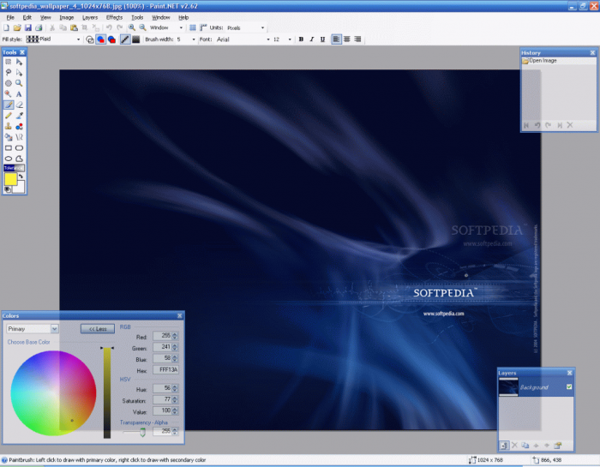600x467 pixels.
Task: Click the Hex color input field
Action: tap(165, 369)
